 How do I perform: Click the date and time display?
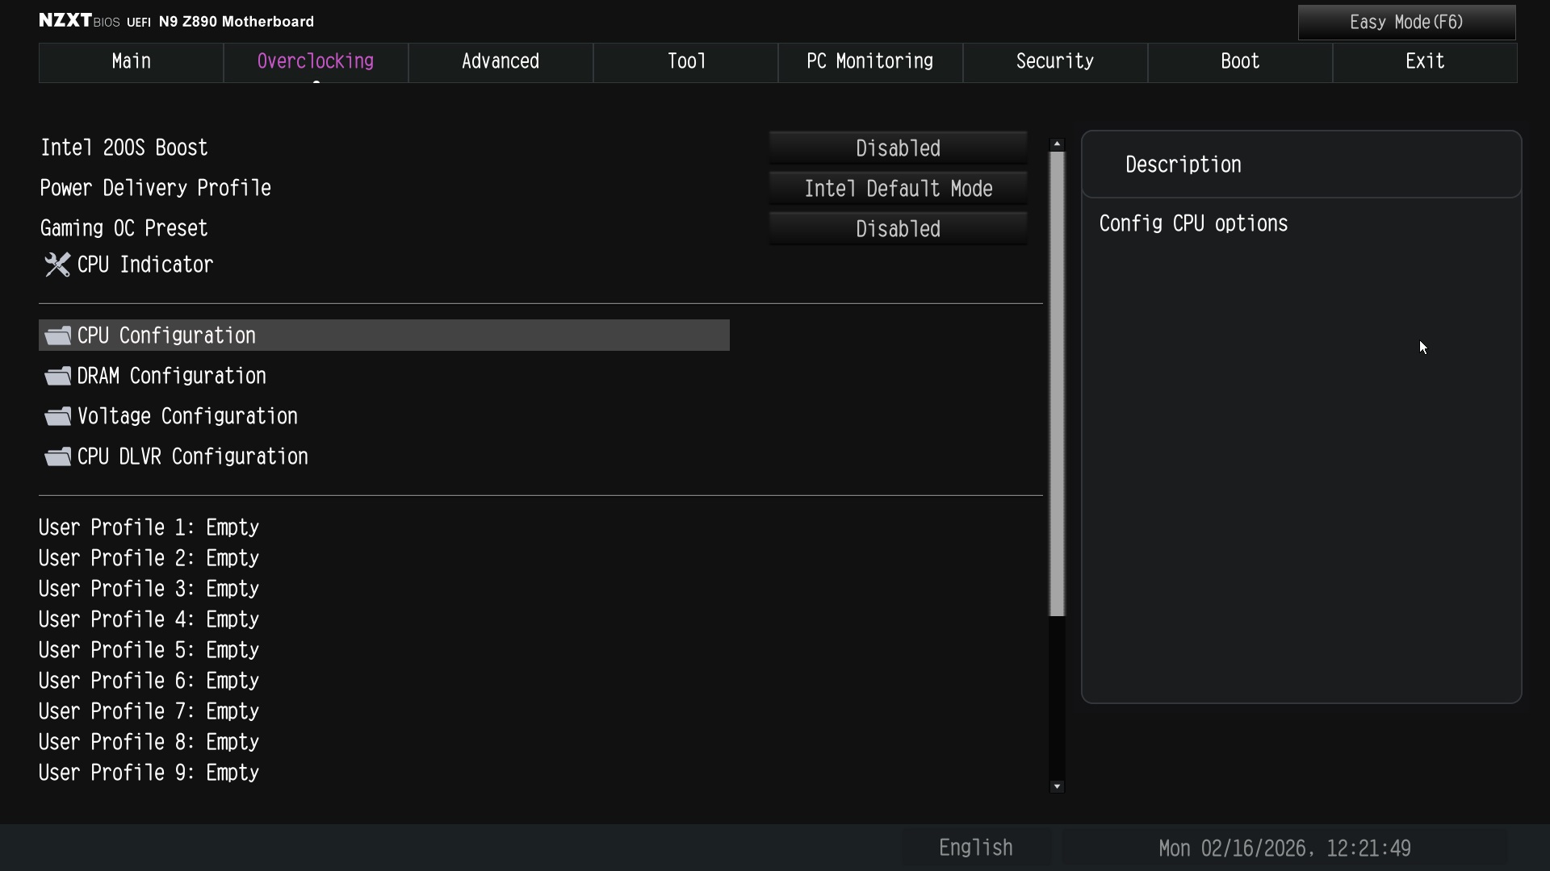pyautogui.click(x=1284, y=848)
